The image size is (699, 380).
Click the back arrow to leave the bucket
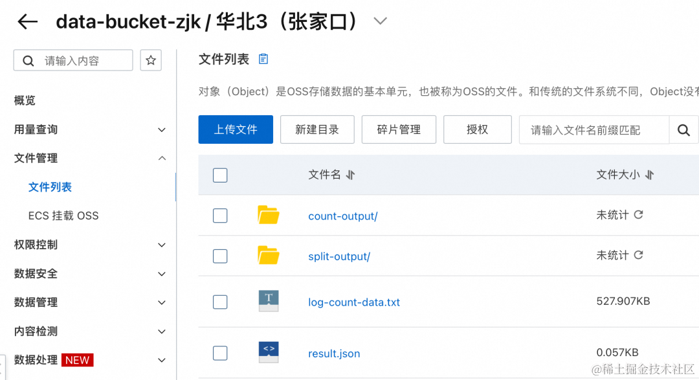(27, 21)
